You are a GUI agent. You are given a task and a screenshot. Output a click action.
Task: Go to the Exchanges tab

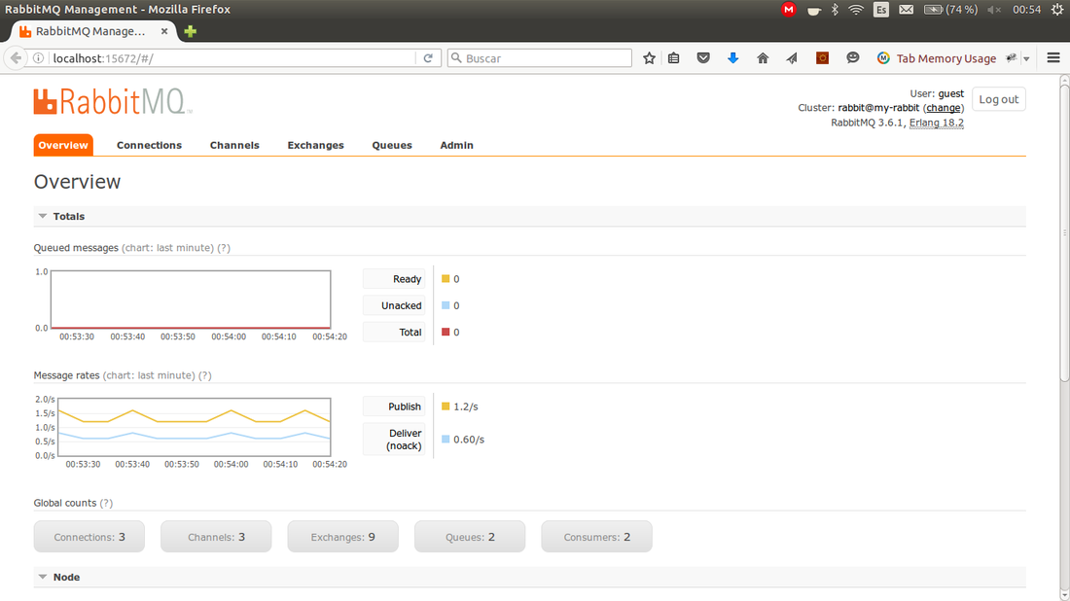315,145
